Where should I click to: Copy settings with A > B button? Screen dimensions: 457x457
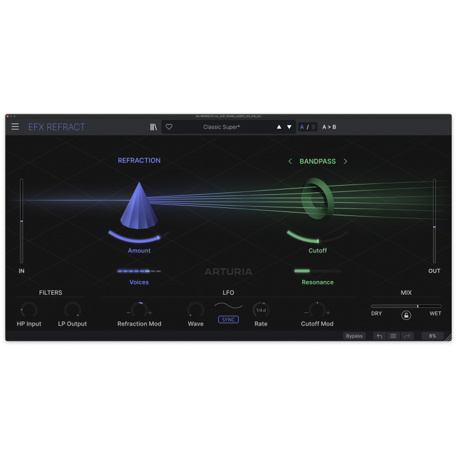329,127
